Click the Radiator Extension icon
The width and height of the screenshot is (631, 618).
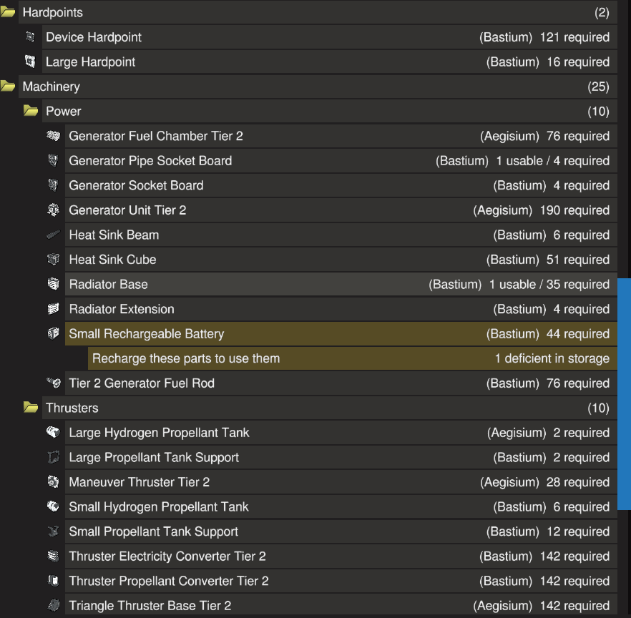53,309
